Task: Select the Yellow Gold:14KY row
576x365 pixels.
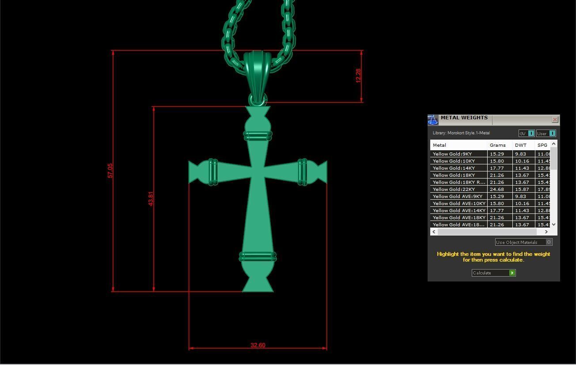Action: click(x=490, y=168)
